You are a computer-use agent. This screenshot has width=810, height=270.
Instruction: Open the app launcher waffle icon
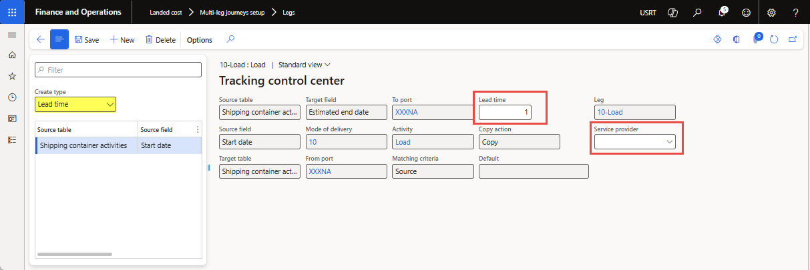12,12
